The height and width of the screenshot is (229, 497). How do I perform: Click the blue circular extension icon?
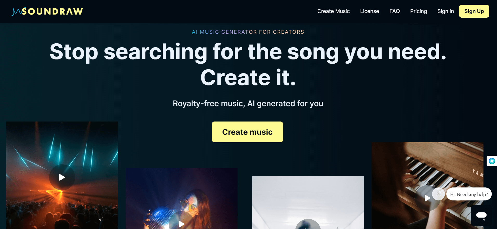coord(492,161)
